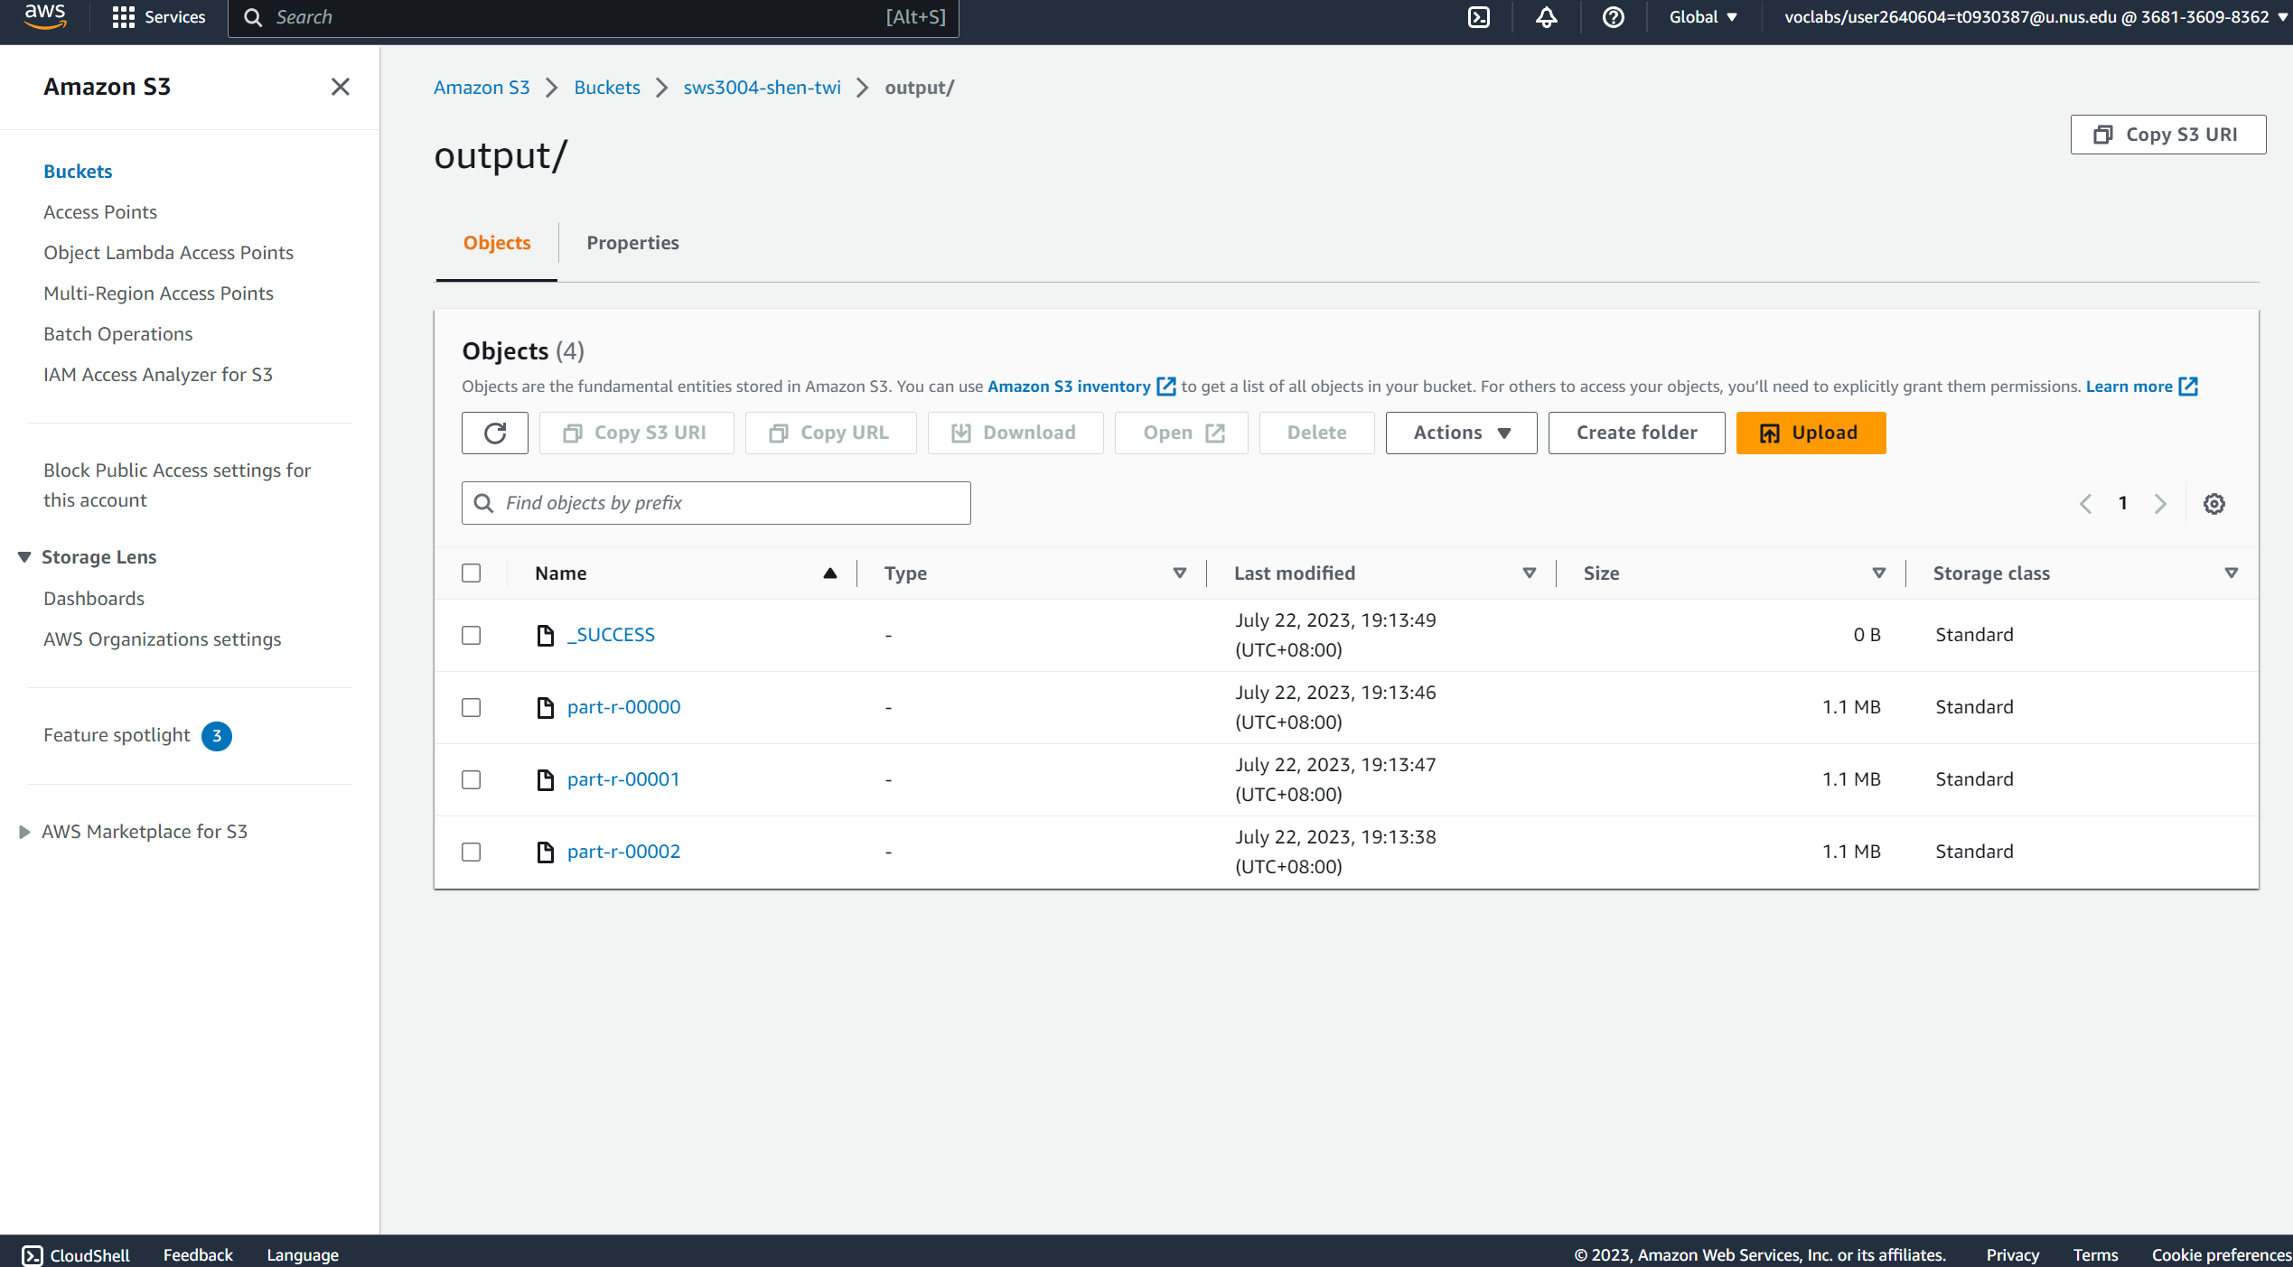Expand AWS Marketplace for S3
Screen dimensions: 2293x1267
coord(24,832)
